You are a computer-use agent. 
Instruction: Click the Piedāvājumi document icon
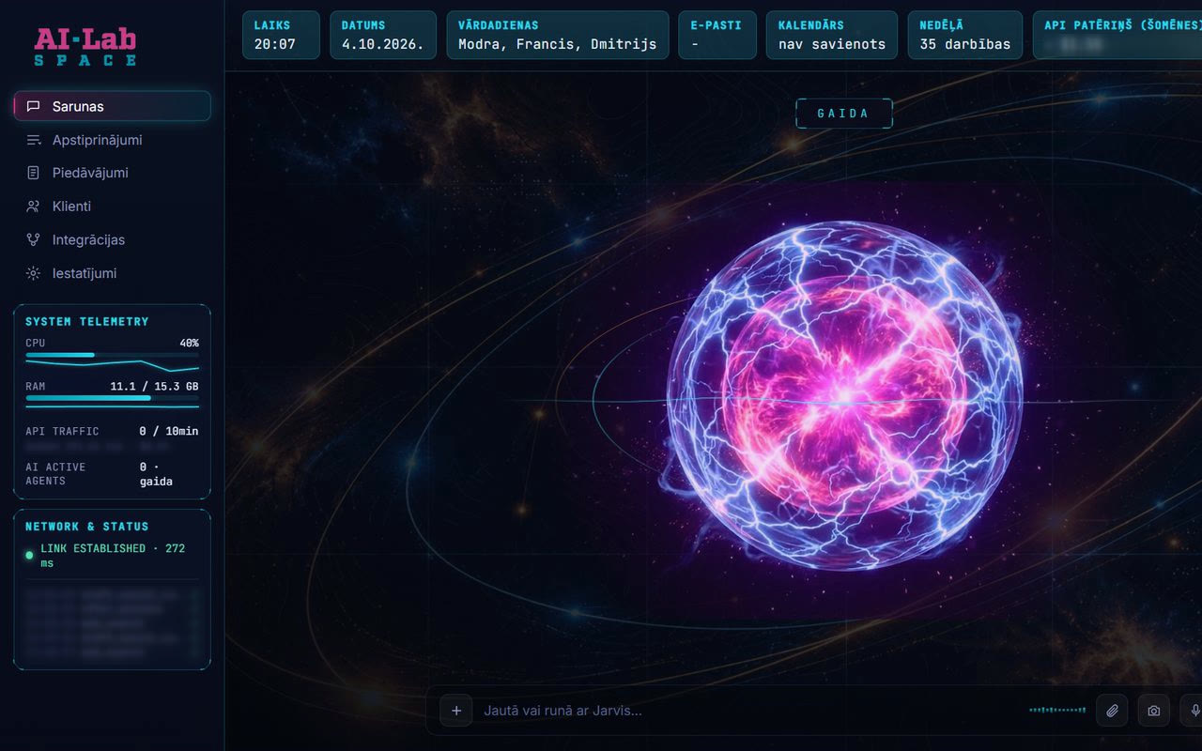coord(34,173)
